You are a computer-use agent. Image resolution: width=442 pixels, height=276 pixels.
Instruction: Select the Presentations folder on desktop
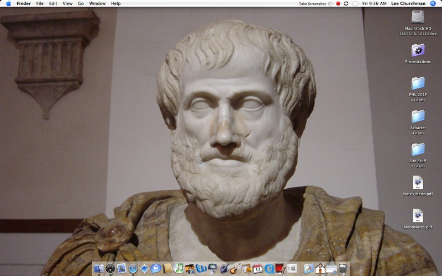tap(418, 50)
